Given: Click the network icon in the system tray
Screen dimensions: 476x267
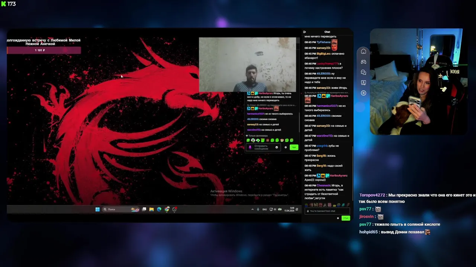Looking at the screenshot, I should pyautogui.click(x=271, y=209).
